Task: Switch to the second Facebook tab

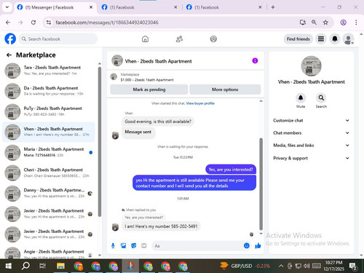Action: pyautogui.click(x=140, y=7)
